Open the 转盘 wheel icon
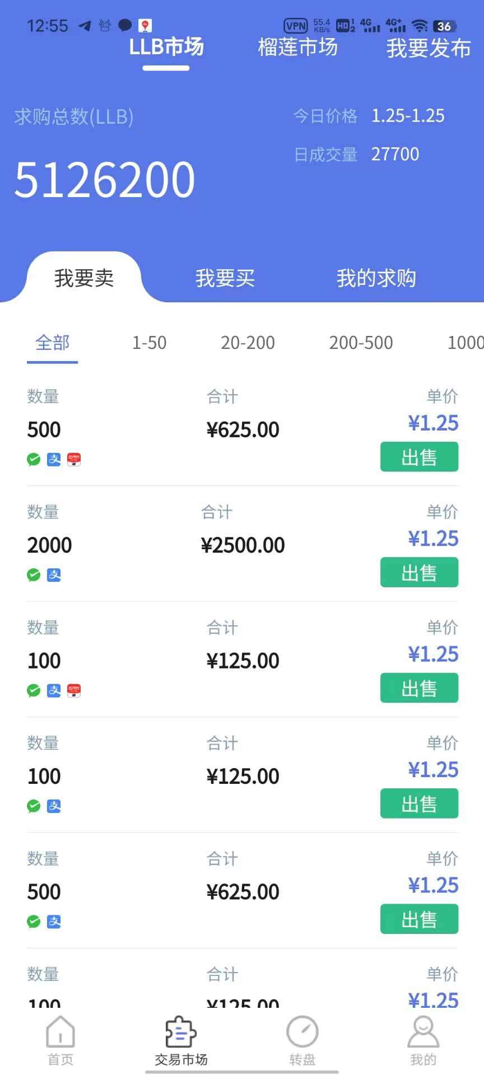 (302, 1032)
